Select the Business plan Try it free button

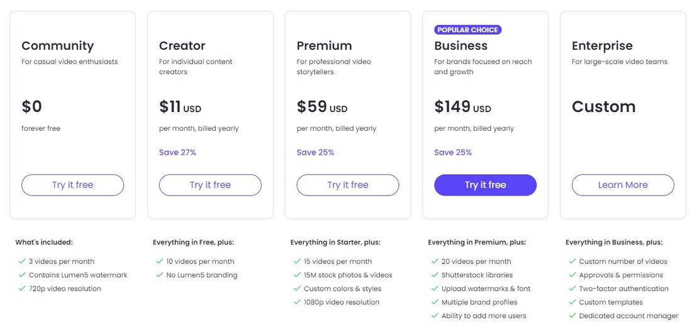click(485, 185)
